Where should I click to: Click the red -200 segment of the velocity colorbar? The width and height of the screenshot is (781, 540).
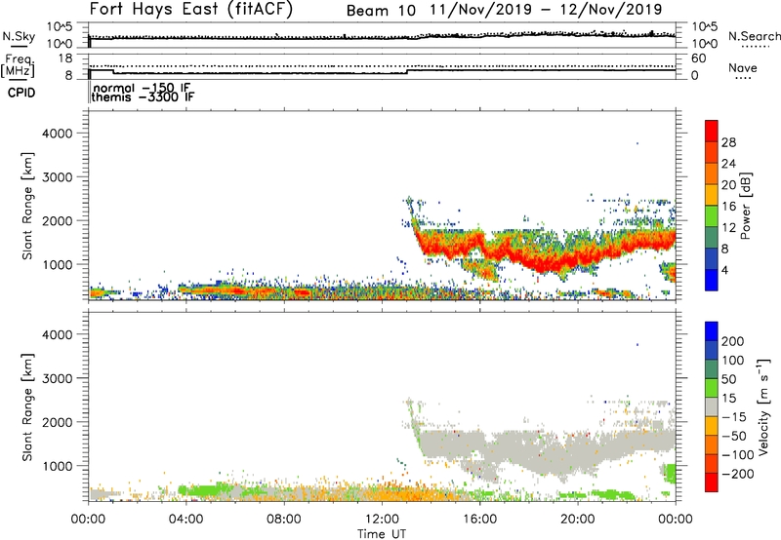pyautogui.click(x=712, y=482)
